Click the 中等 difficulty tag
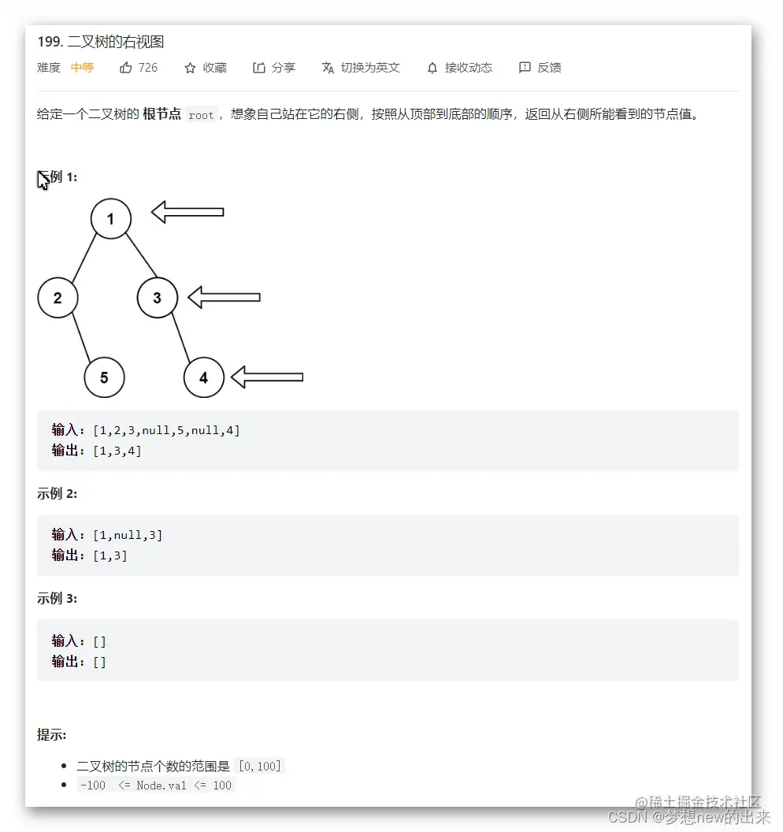The width and height of the screenshot is (783, 832). click(x=82, y=67)
